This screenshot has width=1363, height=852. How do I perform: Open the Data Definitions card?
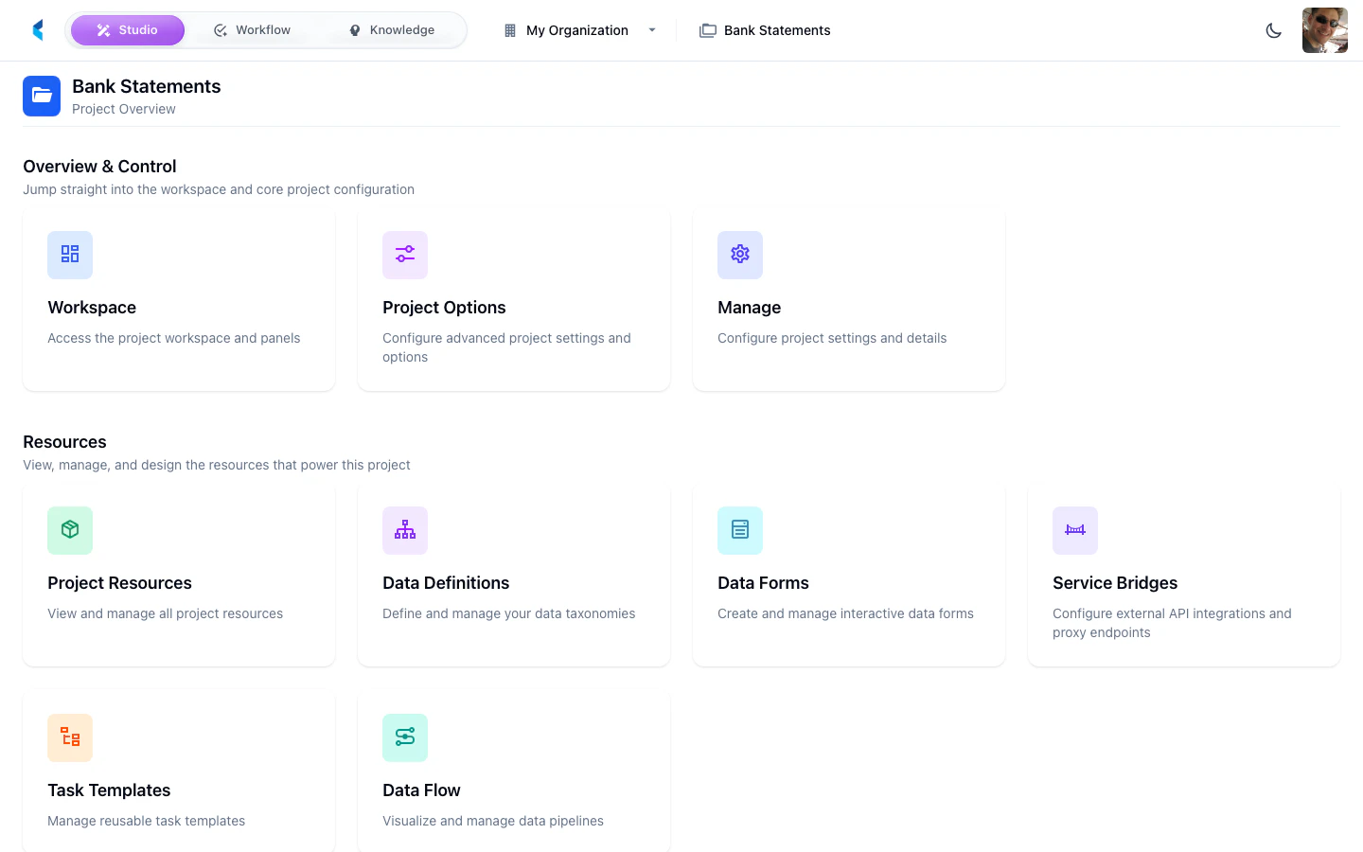[513, 575]
